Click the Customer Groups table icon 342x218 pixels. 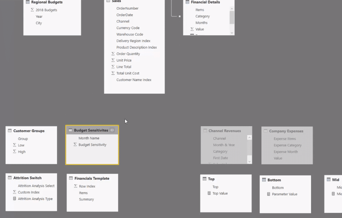[x=10, y=131]
